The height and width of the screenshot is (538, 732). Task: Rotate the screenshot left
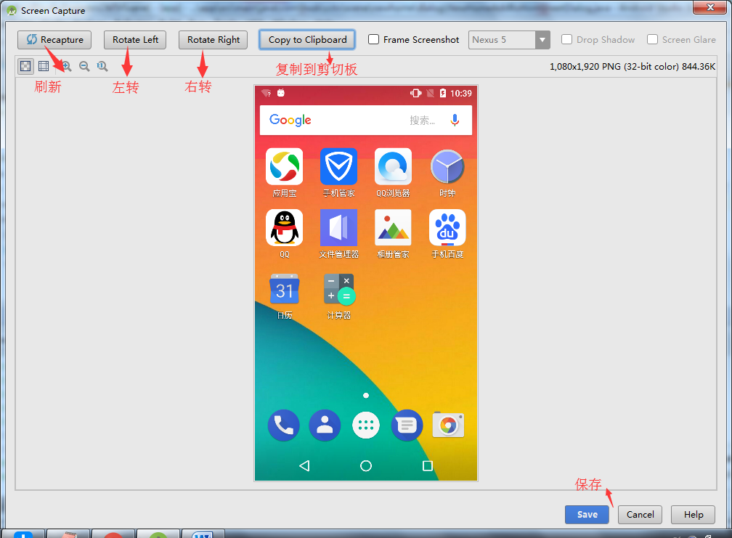(x=135, y=40)
